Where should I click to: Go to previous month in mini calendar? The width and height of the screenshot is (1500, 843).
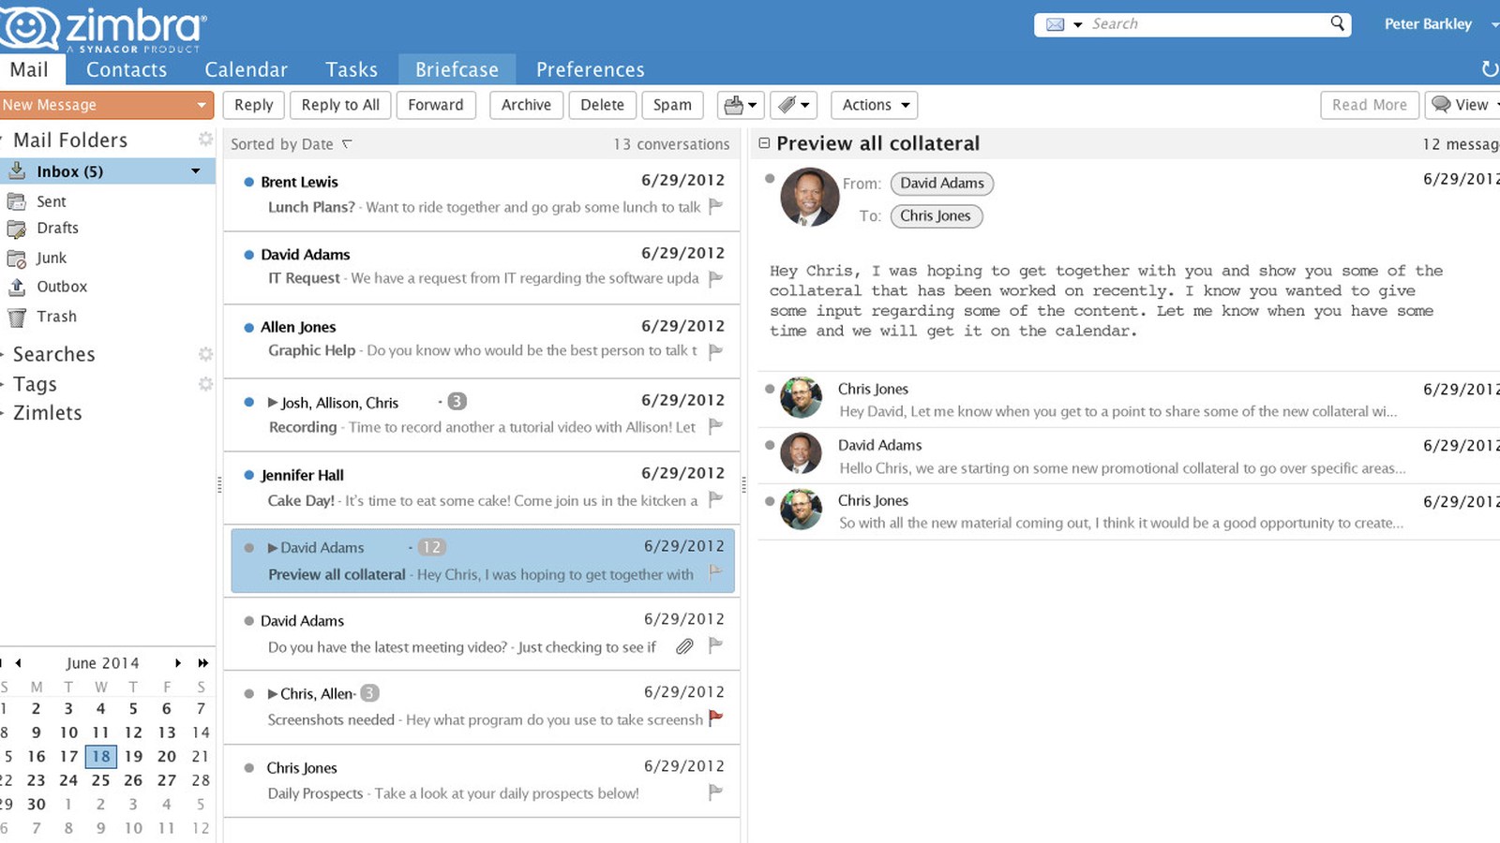(x=18, y=663)
